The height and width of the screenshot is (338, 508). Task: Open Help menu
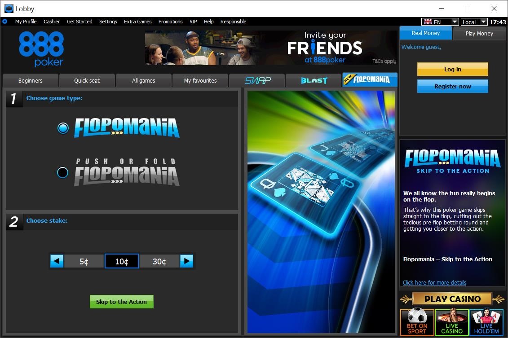click(209, 22)
